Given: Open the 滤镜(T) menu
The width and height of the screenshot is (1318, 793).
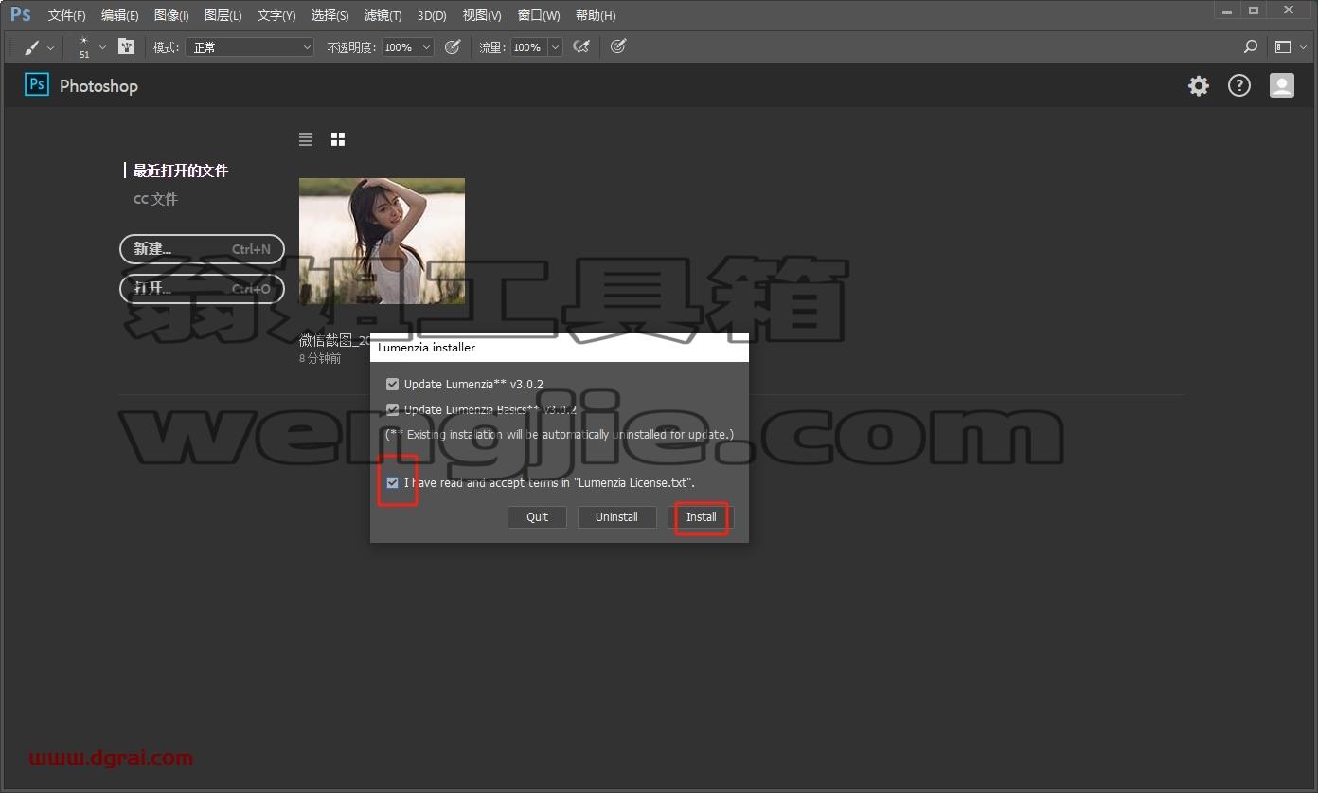Looking at the screenshot, I should click(383, 15).
